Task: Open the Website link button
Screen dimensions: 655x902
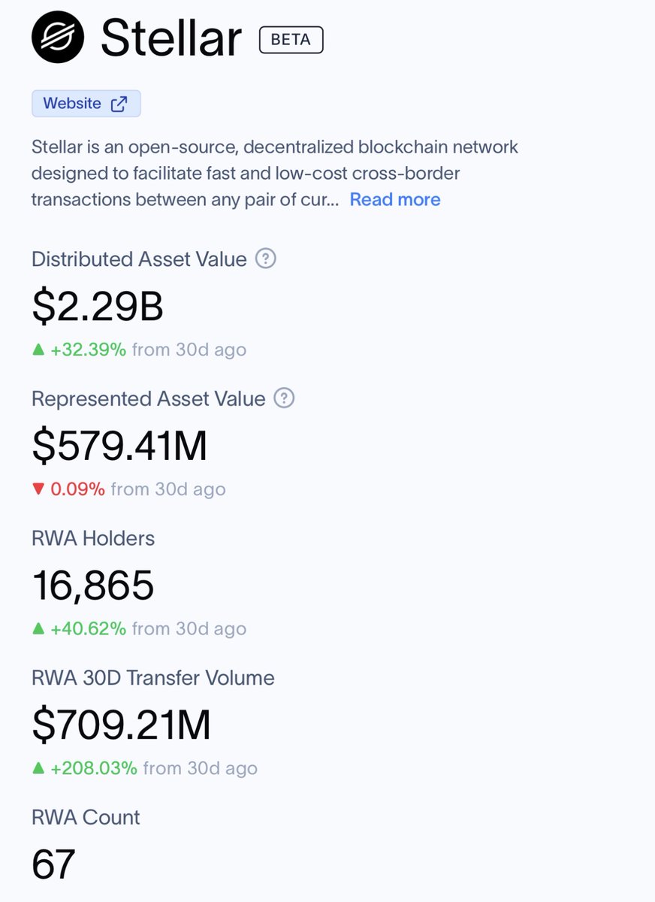Action: click(x=86, y=104)
